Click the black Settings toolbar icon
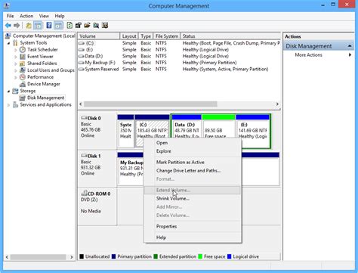This screenshot has width=358, height=273. tap(79, 25)
